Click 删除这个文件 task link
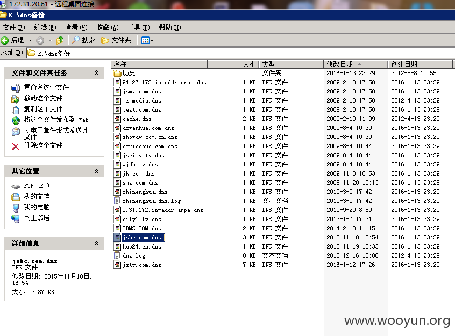Screen dimensions: 455x336 tap(43, 145)
